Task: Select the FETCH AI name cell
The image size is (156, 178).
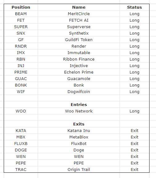Action: click(x=79, y=20)
